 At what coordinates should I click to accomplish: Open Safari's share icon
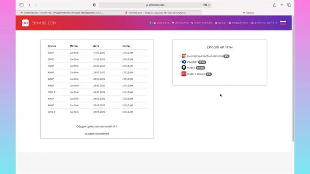[275, 5]
